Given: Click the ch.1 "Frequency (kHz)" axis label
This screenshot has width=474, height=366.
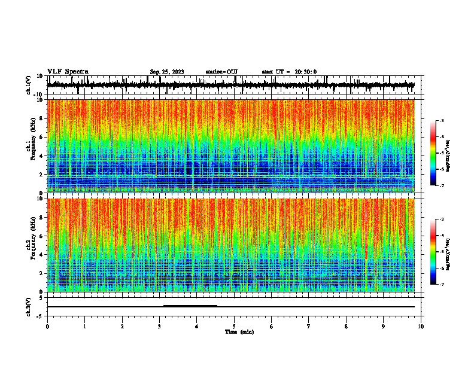Looking at the screenshot, I should (x=34, y=139).
